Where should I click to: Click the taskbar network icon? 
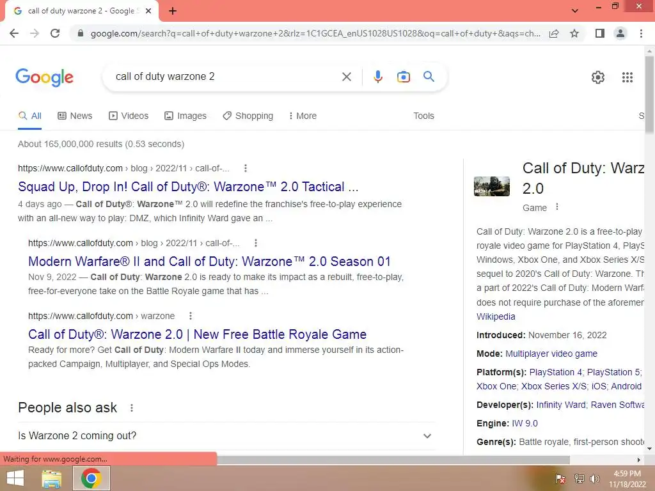tap(579, 479)
